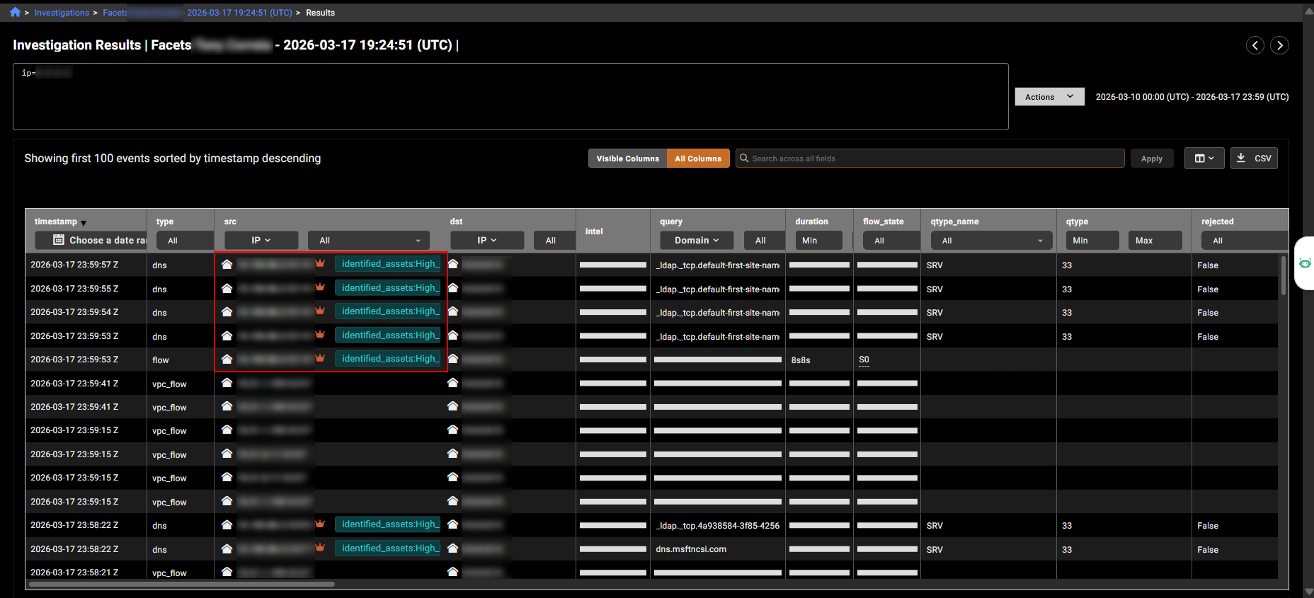Expand the query Domain dropdown
1314x598 pixels.
pyautogui.click(x=697, y=241)
